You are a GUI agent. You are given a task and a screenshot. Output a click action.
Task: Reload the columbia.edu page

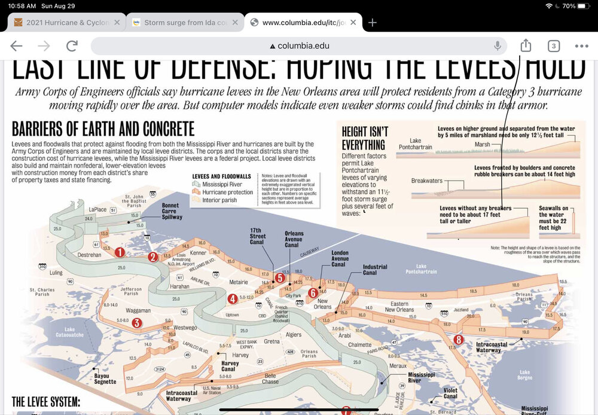coord(72,46)
